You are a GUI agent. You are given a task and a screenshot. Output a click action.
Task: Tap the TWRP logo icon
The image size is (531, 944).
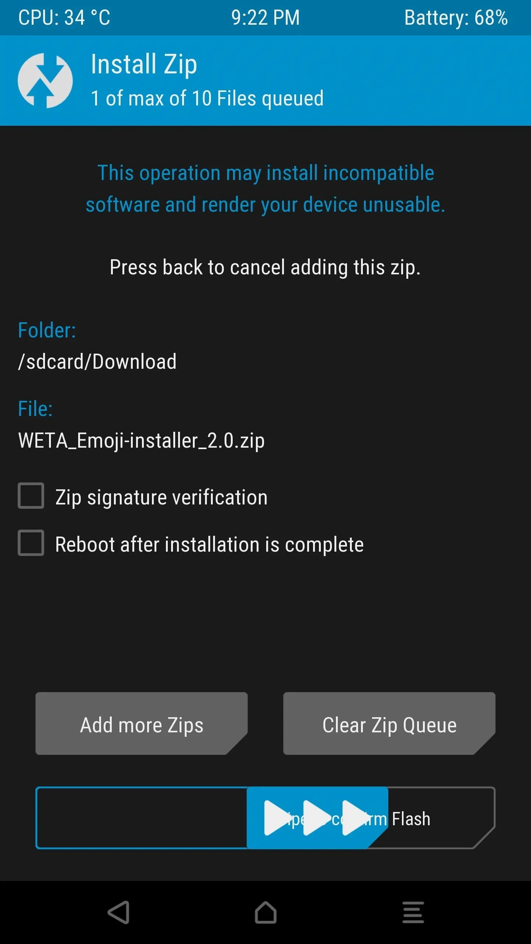click(45, 80)
